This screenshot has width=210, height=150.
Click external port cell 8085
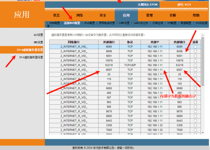[109, 47]
